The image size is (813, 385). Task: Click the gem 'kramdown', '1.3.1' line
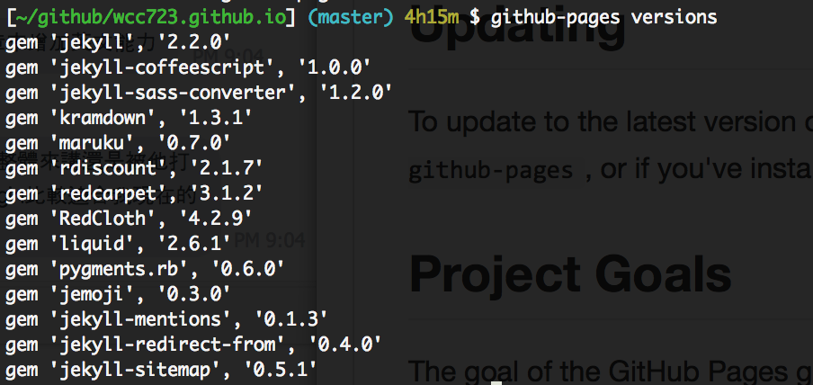coord(129,119)
